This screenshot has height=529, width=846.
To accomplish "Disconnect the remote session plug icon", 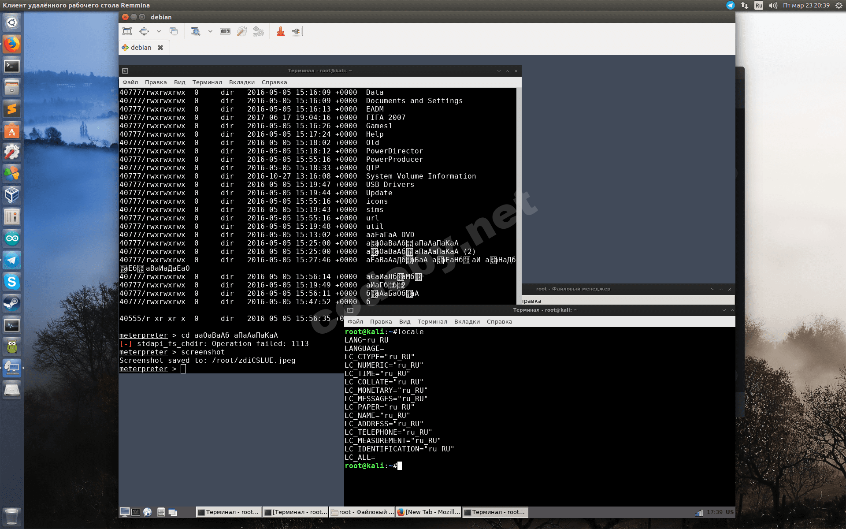I will (x=297, y=31).
